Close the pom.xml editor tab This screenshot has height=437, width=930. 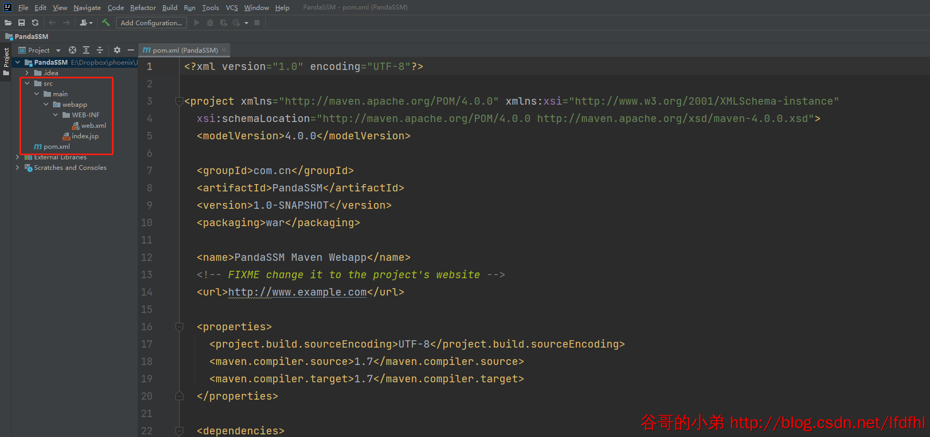tap(224, 50)
